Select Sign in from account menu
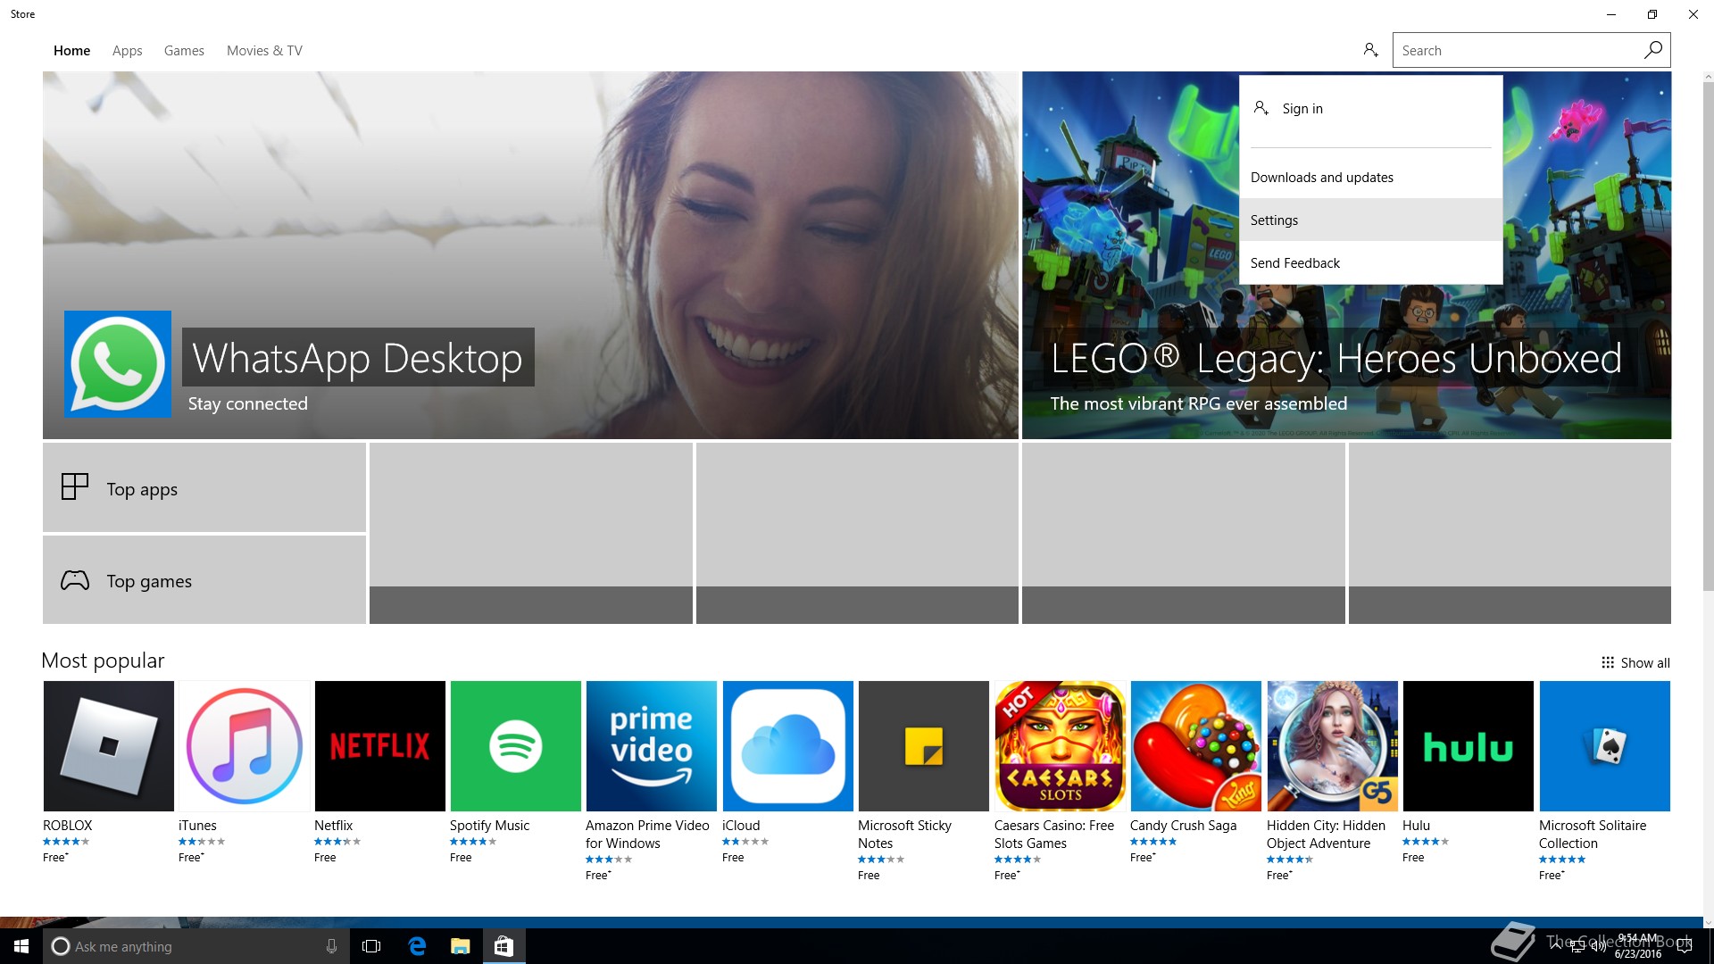 click(1370, 109)
